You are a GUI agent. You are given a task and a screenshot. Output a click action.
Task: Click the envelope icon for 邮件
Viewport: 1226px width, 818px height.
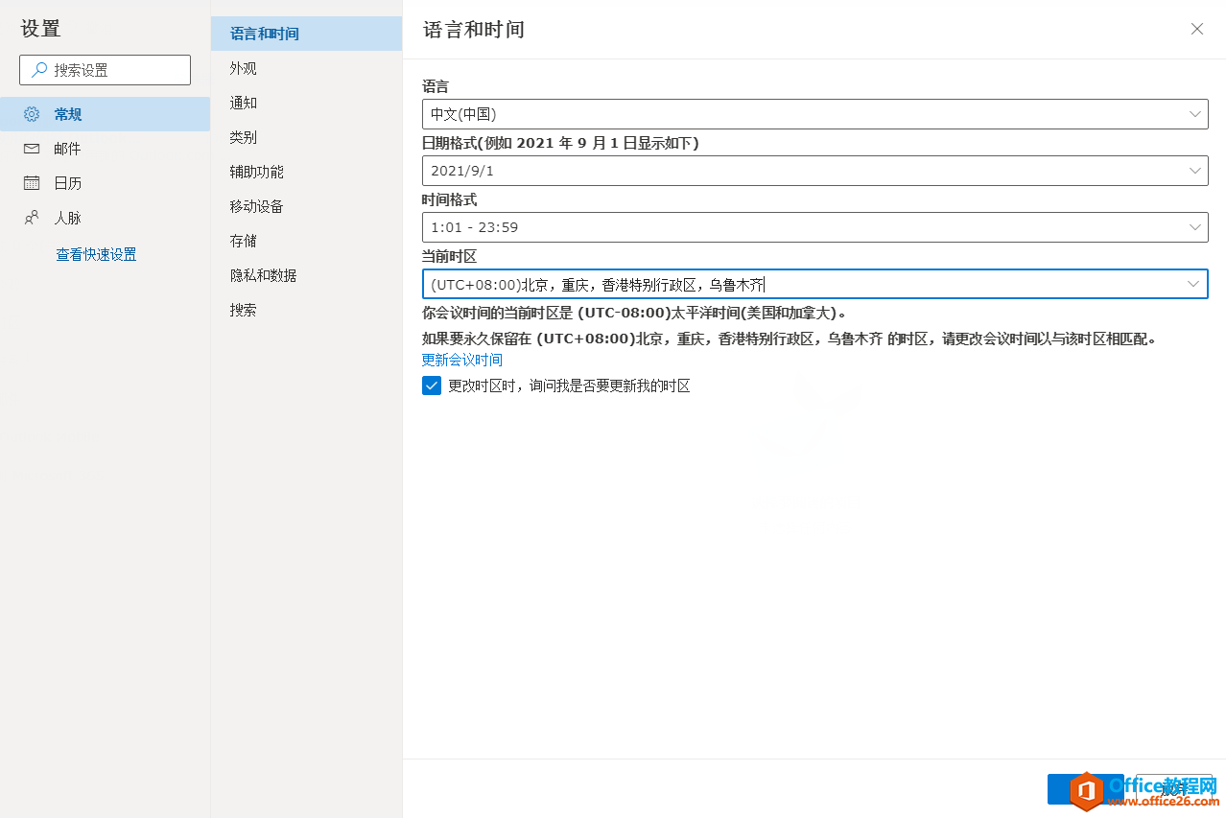[32, 149]
